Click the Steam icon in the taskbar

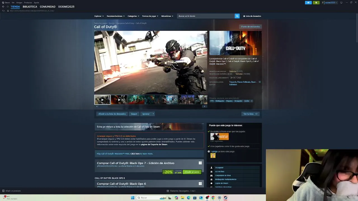pyautogui.click(x=225, y=198)
